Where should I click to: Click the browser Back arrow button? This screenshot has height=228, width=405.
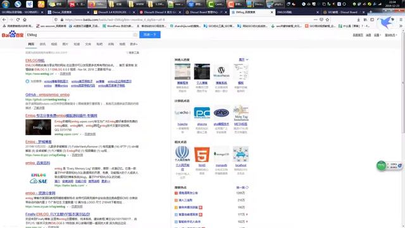(4, 20)
